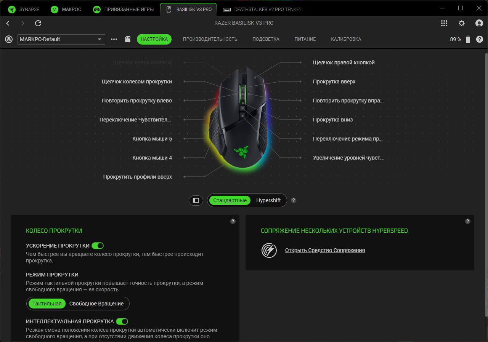Image resolution: width=488 pixels, height=342 pixels.
Task: Click the КОЛЕСО ПРОКРУТКИ heading
Action: 54,230
